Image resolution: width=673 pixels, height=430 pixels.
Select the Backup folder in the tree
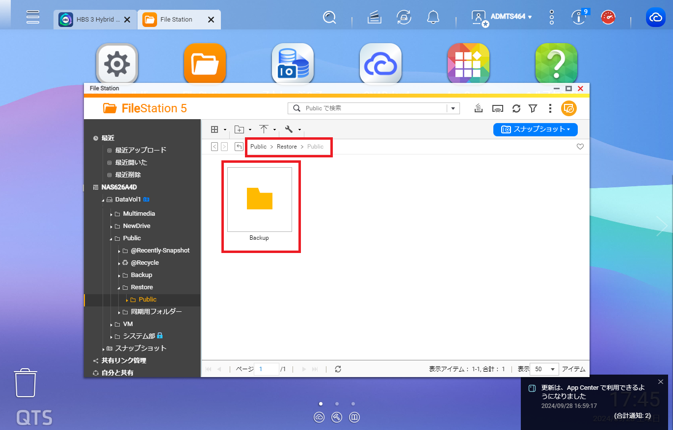(x=141, y=275)
